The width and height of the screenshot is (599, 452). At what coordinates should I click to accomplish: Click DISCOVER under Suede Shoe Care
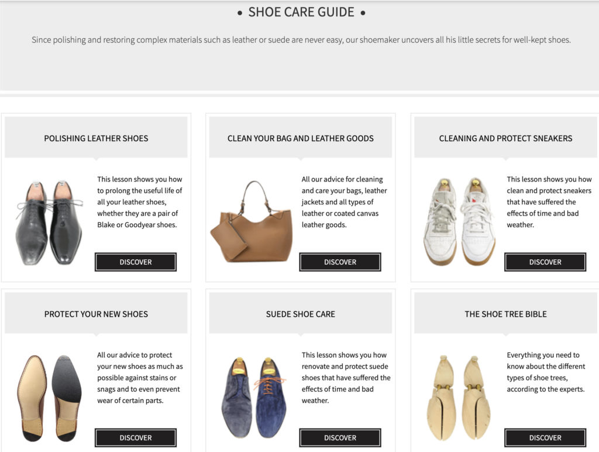tap(340, 437)
